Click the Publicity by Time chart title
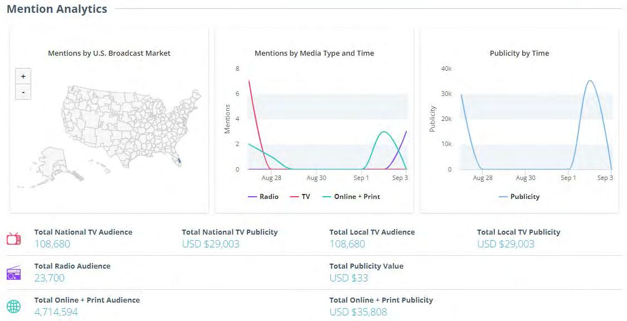 point(519,53)
